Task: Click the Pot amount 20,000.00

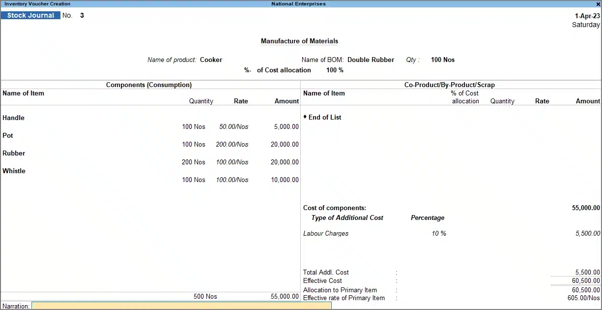Action: 284,144
